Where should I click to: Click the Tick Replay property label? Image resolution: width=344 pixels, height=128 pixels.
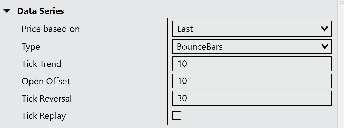44,116
